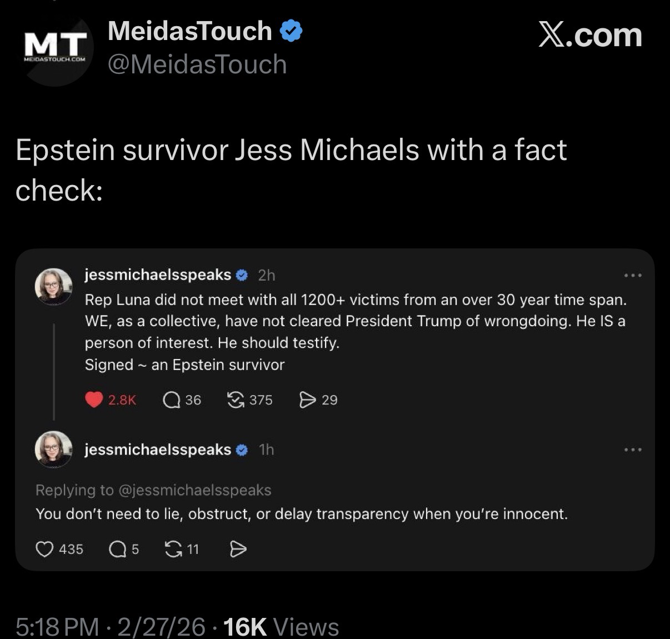This screenshot has width=670, height=639.
Task: Repost the reply with 11 reposts
Action: click(x=174, y=550)
